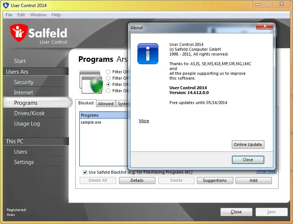Switch to the partially hidden System tab

pyautogui.click(x=122, y=104)
